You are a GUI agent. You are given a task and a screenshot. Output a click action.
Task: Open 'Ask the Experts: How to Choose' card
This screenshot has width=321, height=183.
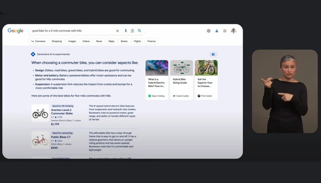[x=206, y=80]
